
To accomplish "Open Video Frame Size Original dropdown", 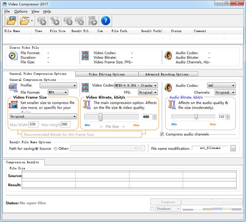I will (43, 116).
